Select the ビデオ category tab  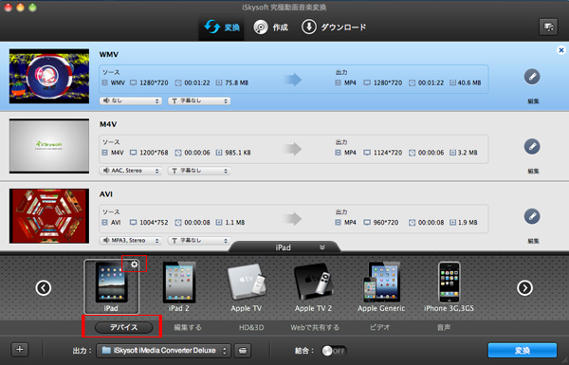tap(379, 327)
